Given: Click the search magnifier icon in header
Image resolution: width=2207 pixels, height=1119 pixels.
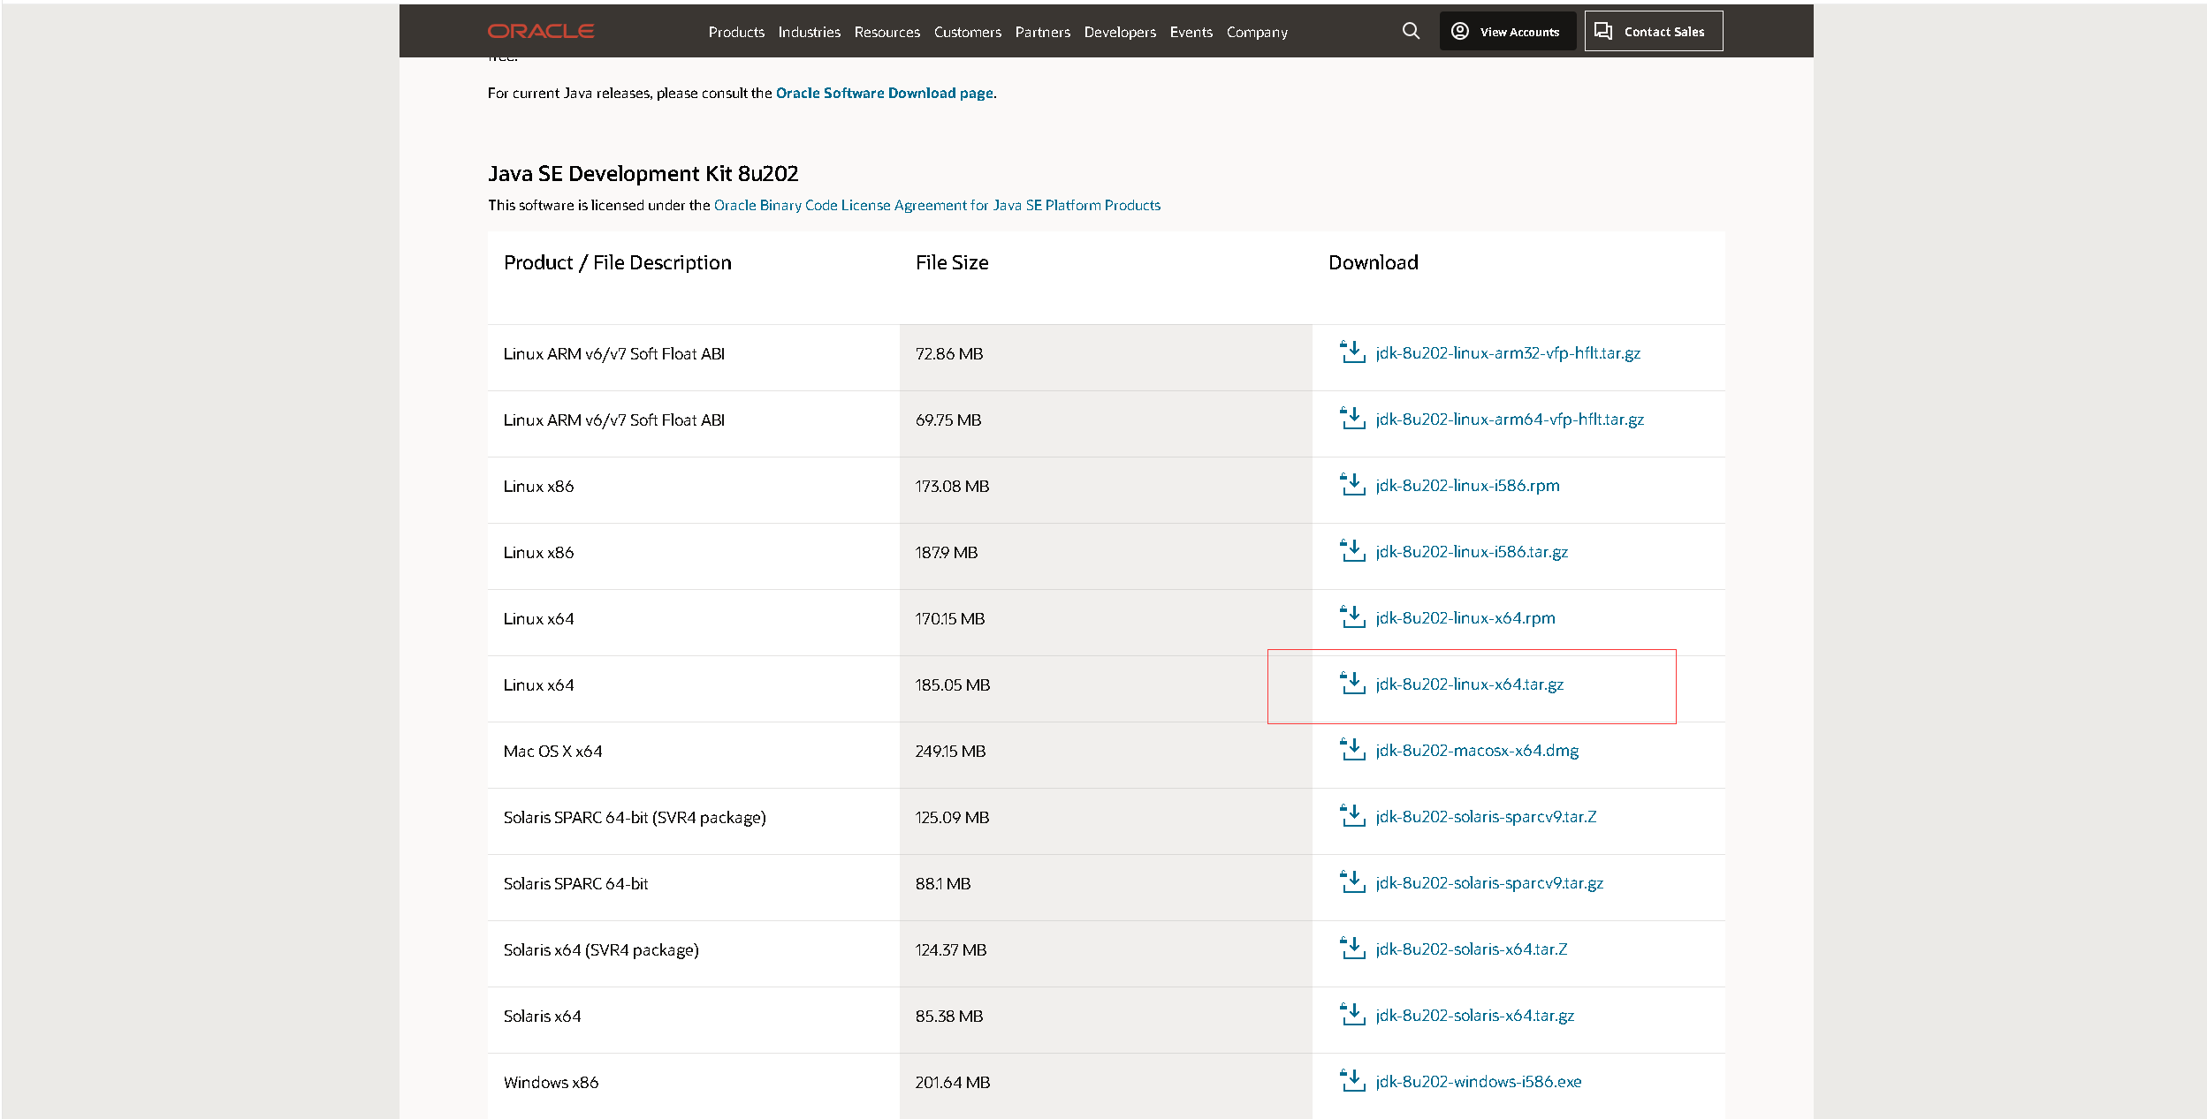Looking at the screenshot, I should (1411, 31).
